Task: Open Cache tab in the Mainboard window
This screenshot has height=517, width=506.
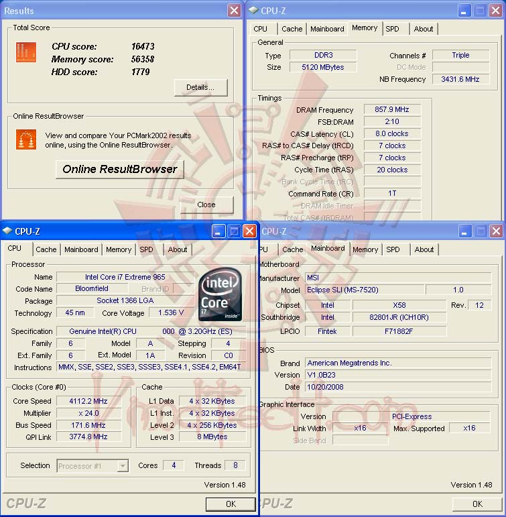Action: (x=293, y=249)
